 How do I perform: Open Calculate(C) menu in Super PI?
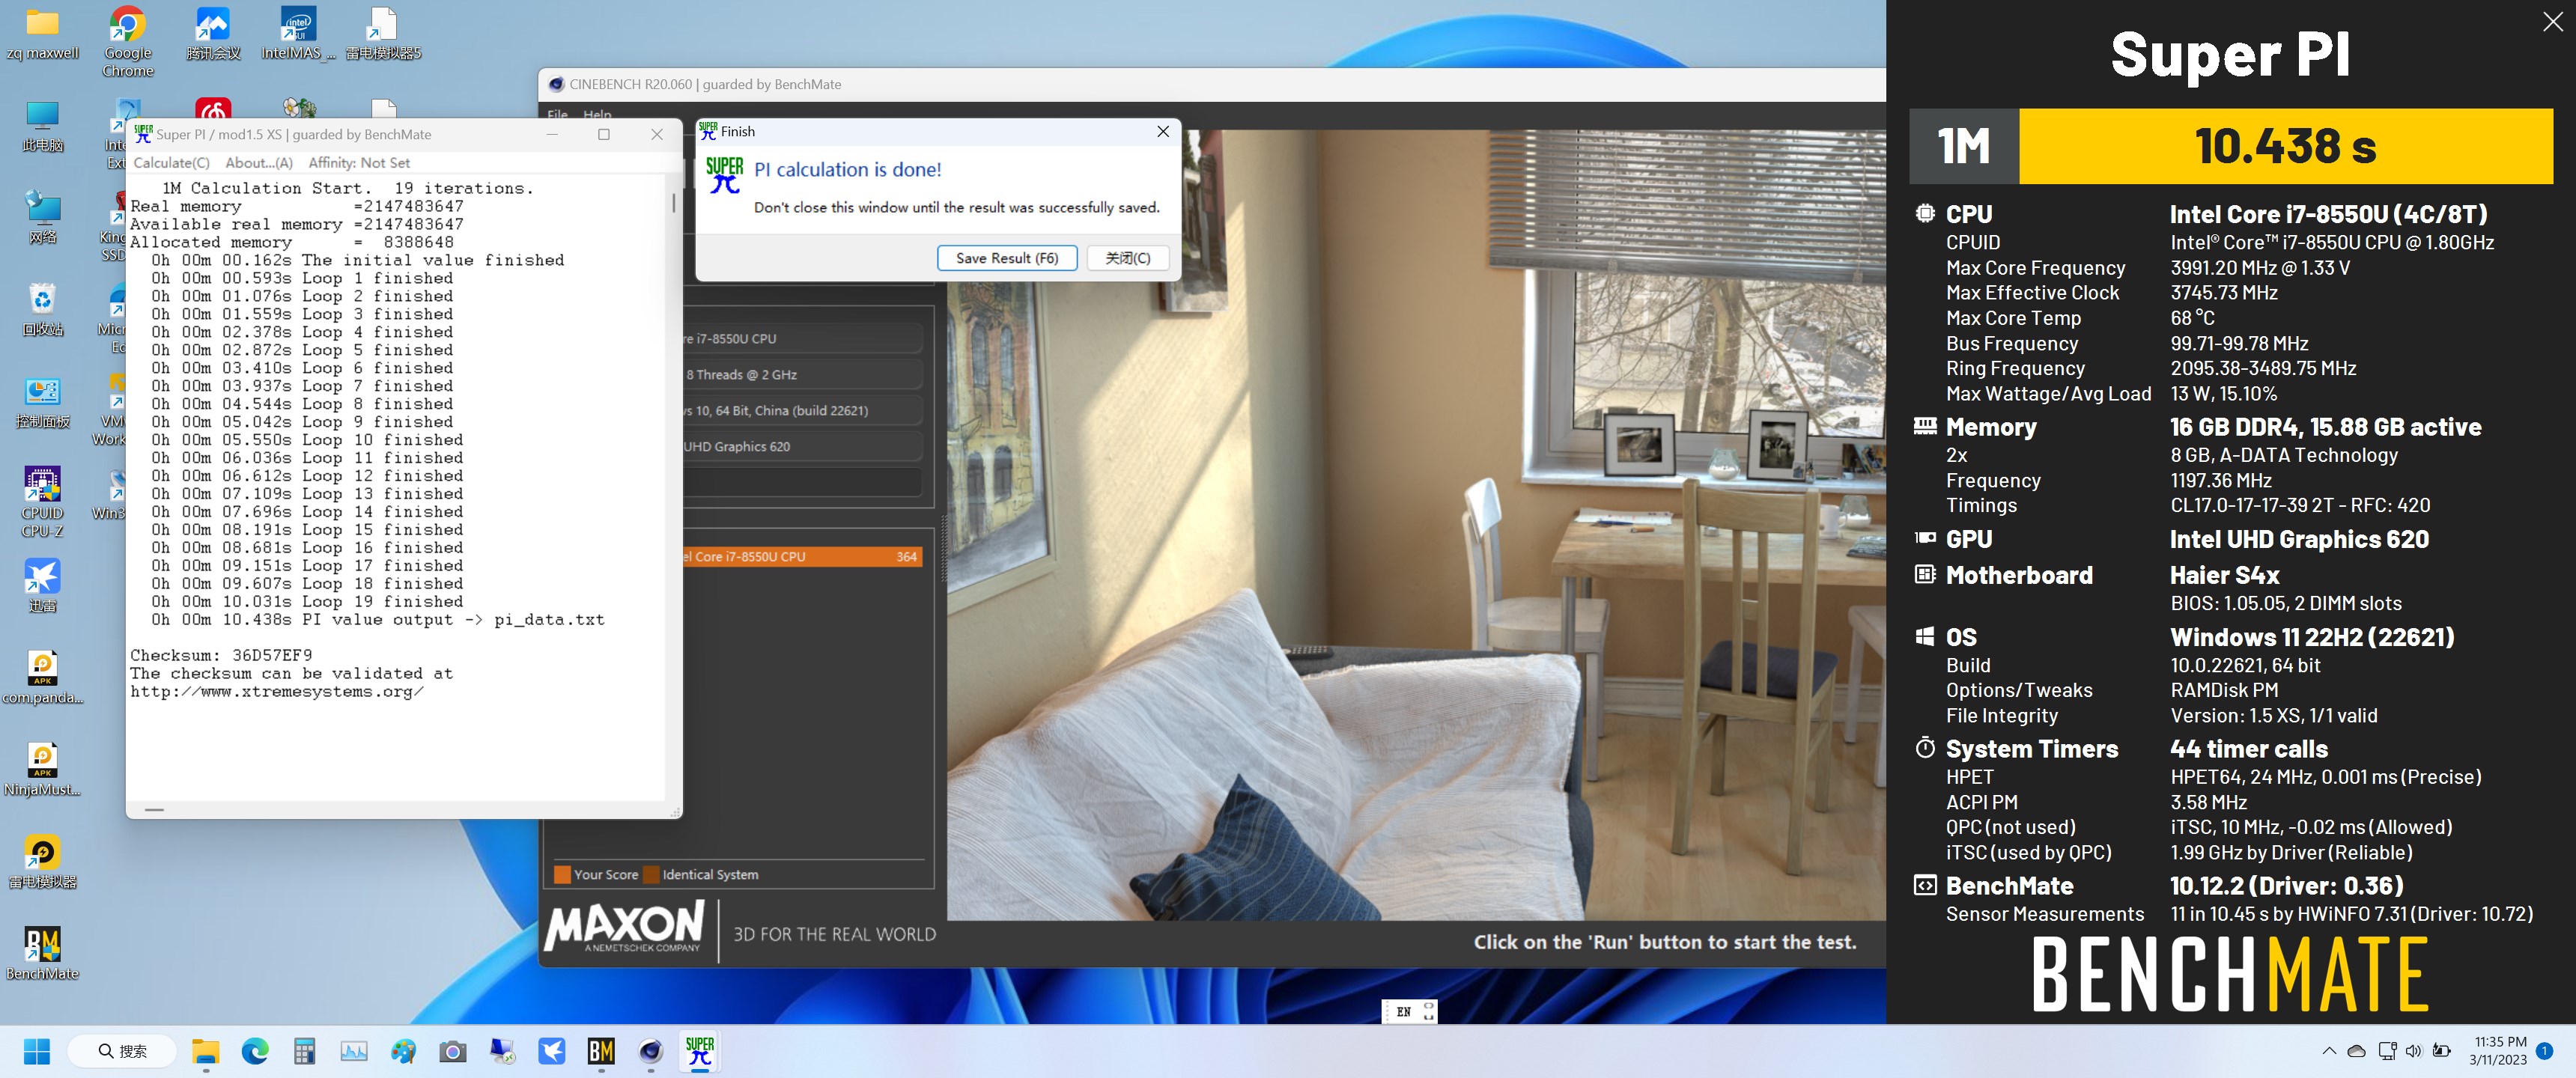click(171, 163)
